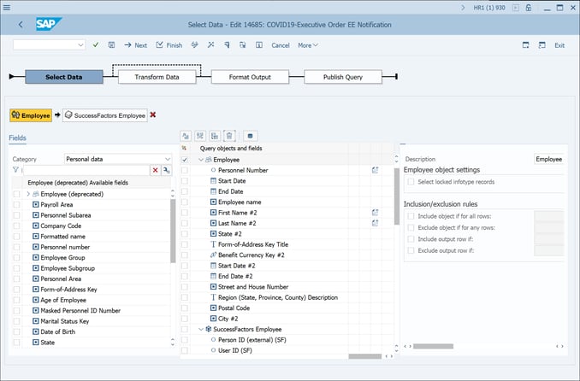Click the red X beside SuccessFactors Employee

coord(153,115)
